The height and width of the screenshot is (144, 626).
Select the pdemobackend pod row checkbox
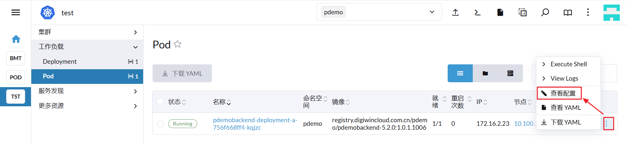(x=160, y=124)
